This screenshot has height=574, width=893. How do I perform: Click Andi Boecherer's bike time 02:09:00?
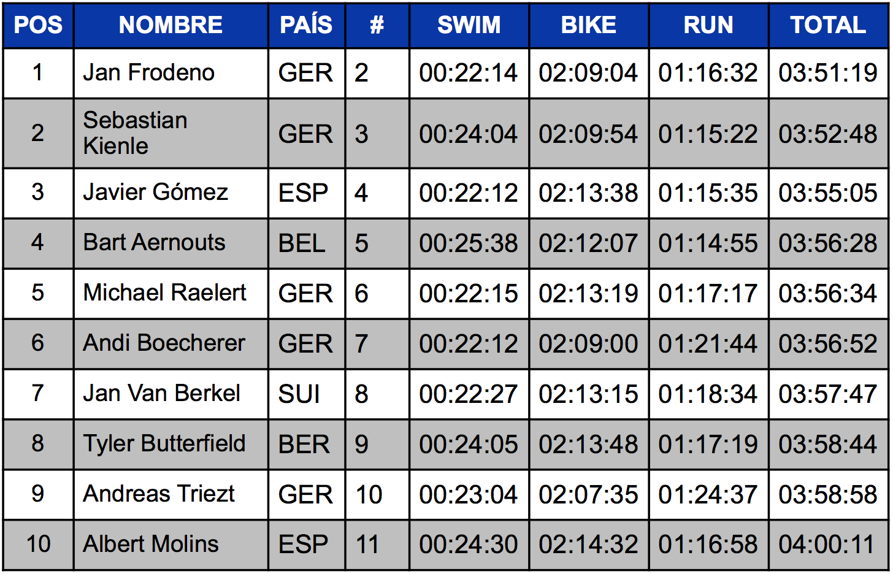click(589, 344)
